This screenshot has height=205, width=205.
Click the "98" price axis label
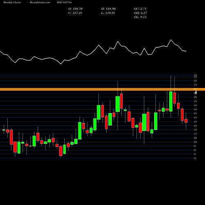(x=195, y=146)
